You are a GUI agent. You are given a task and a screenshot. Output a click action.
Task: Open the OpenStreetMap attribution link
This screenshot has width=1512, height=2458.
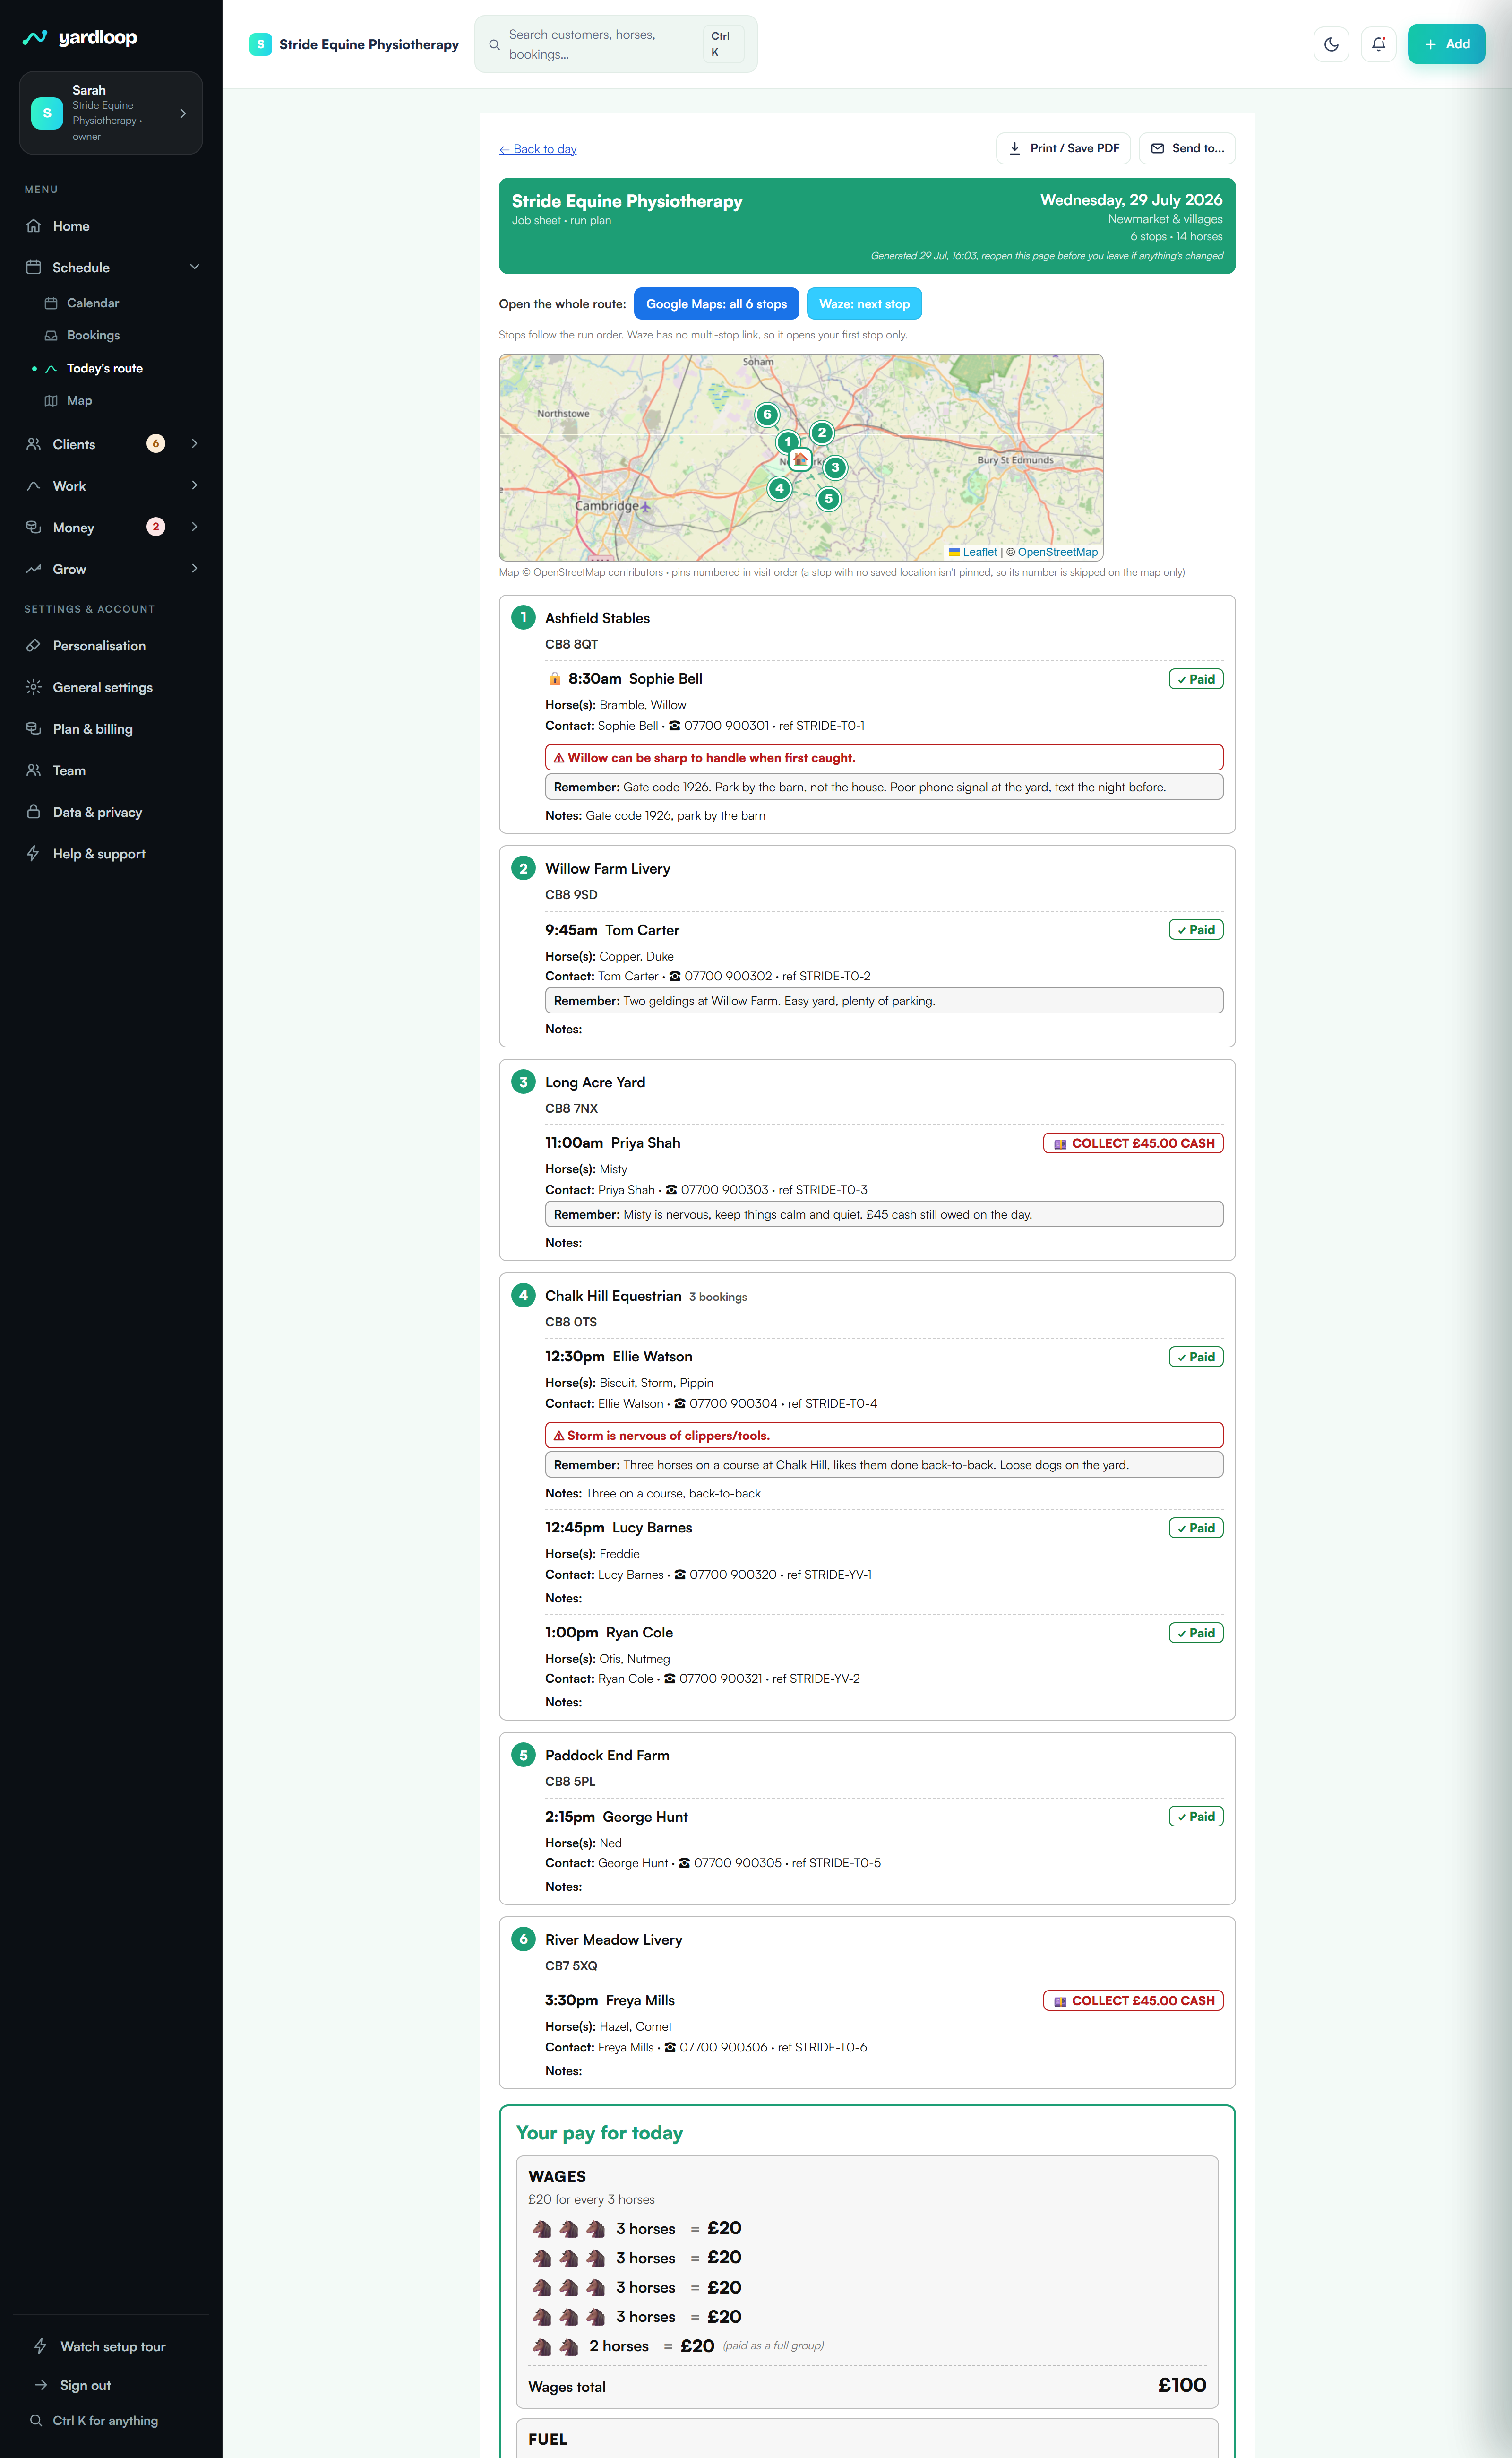pos(1058,552)
